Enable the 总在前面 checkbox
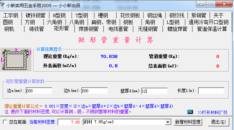This screenshot has height=130, width=234. coord(5,122)
